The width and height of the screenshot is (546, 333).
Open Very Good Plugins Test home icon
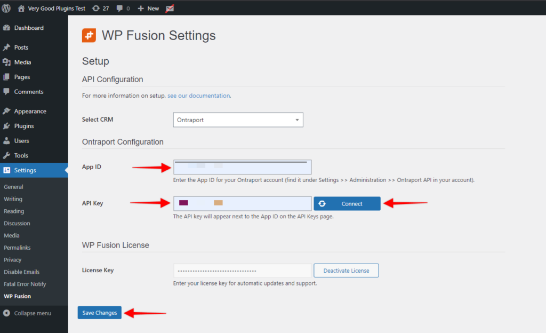click(21, 9)
